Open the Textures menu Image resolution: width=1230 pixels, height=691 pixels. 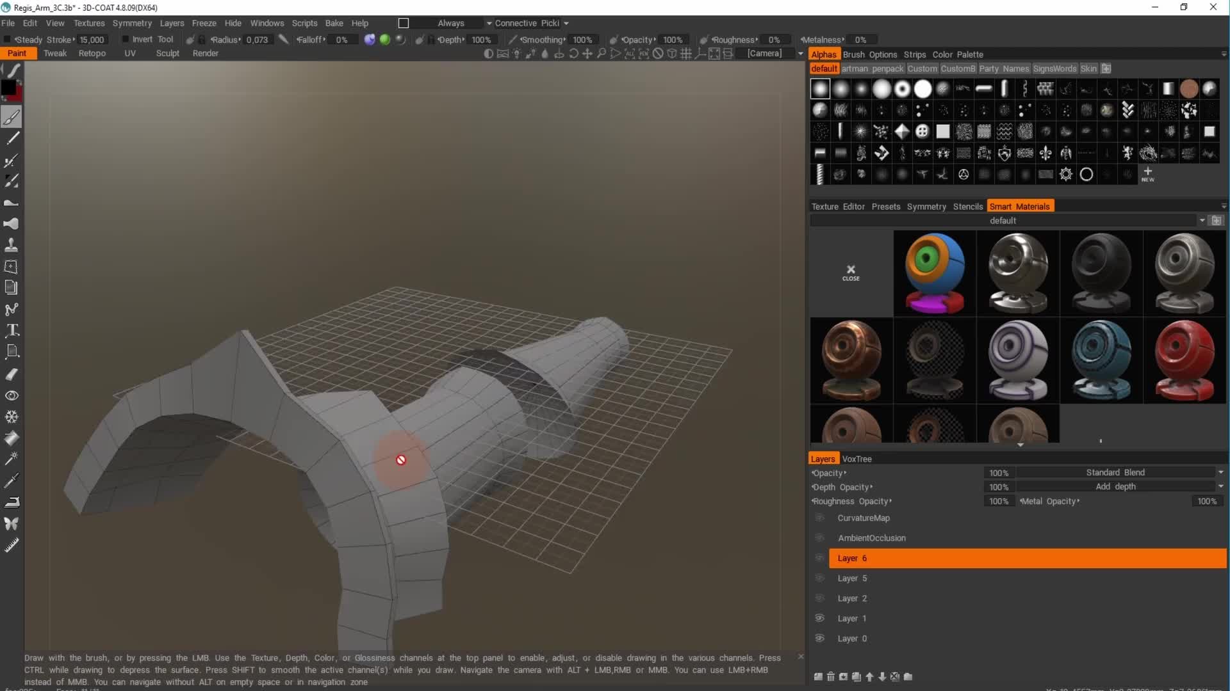[x=88, y=23]
